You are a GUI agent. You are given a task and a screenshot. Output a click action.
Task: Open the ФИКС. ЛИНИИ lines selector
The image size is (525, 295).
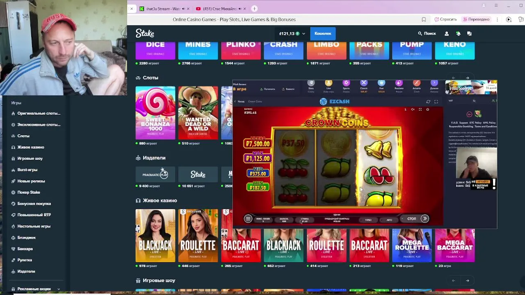tap(263, 220)
